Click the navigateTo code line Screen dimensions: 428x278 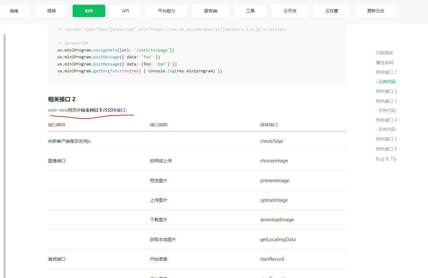tap(116, 50)
